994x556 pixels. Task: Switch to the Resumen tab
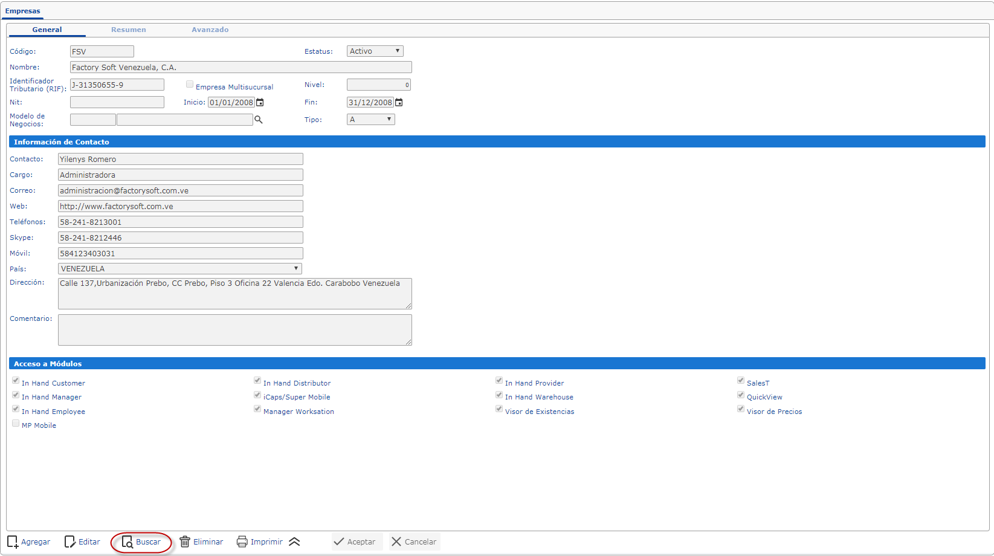tap(128, 30)
